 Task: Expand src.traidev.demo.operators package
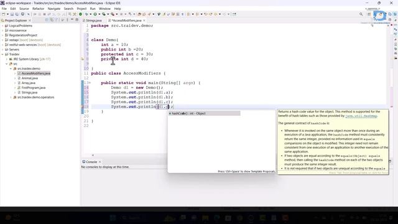coord(11,97)
